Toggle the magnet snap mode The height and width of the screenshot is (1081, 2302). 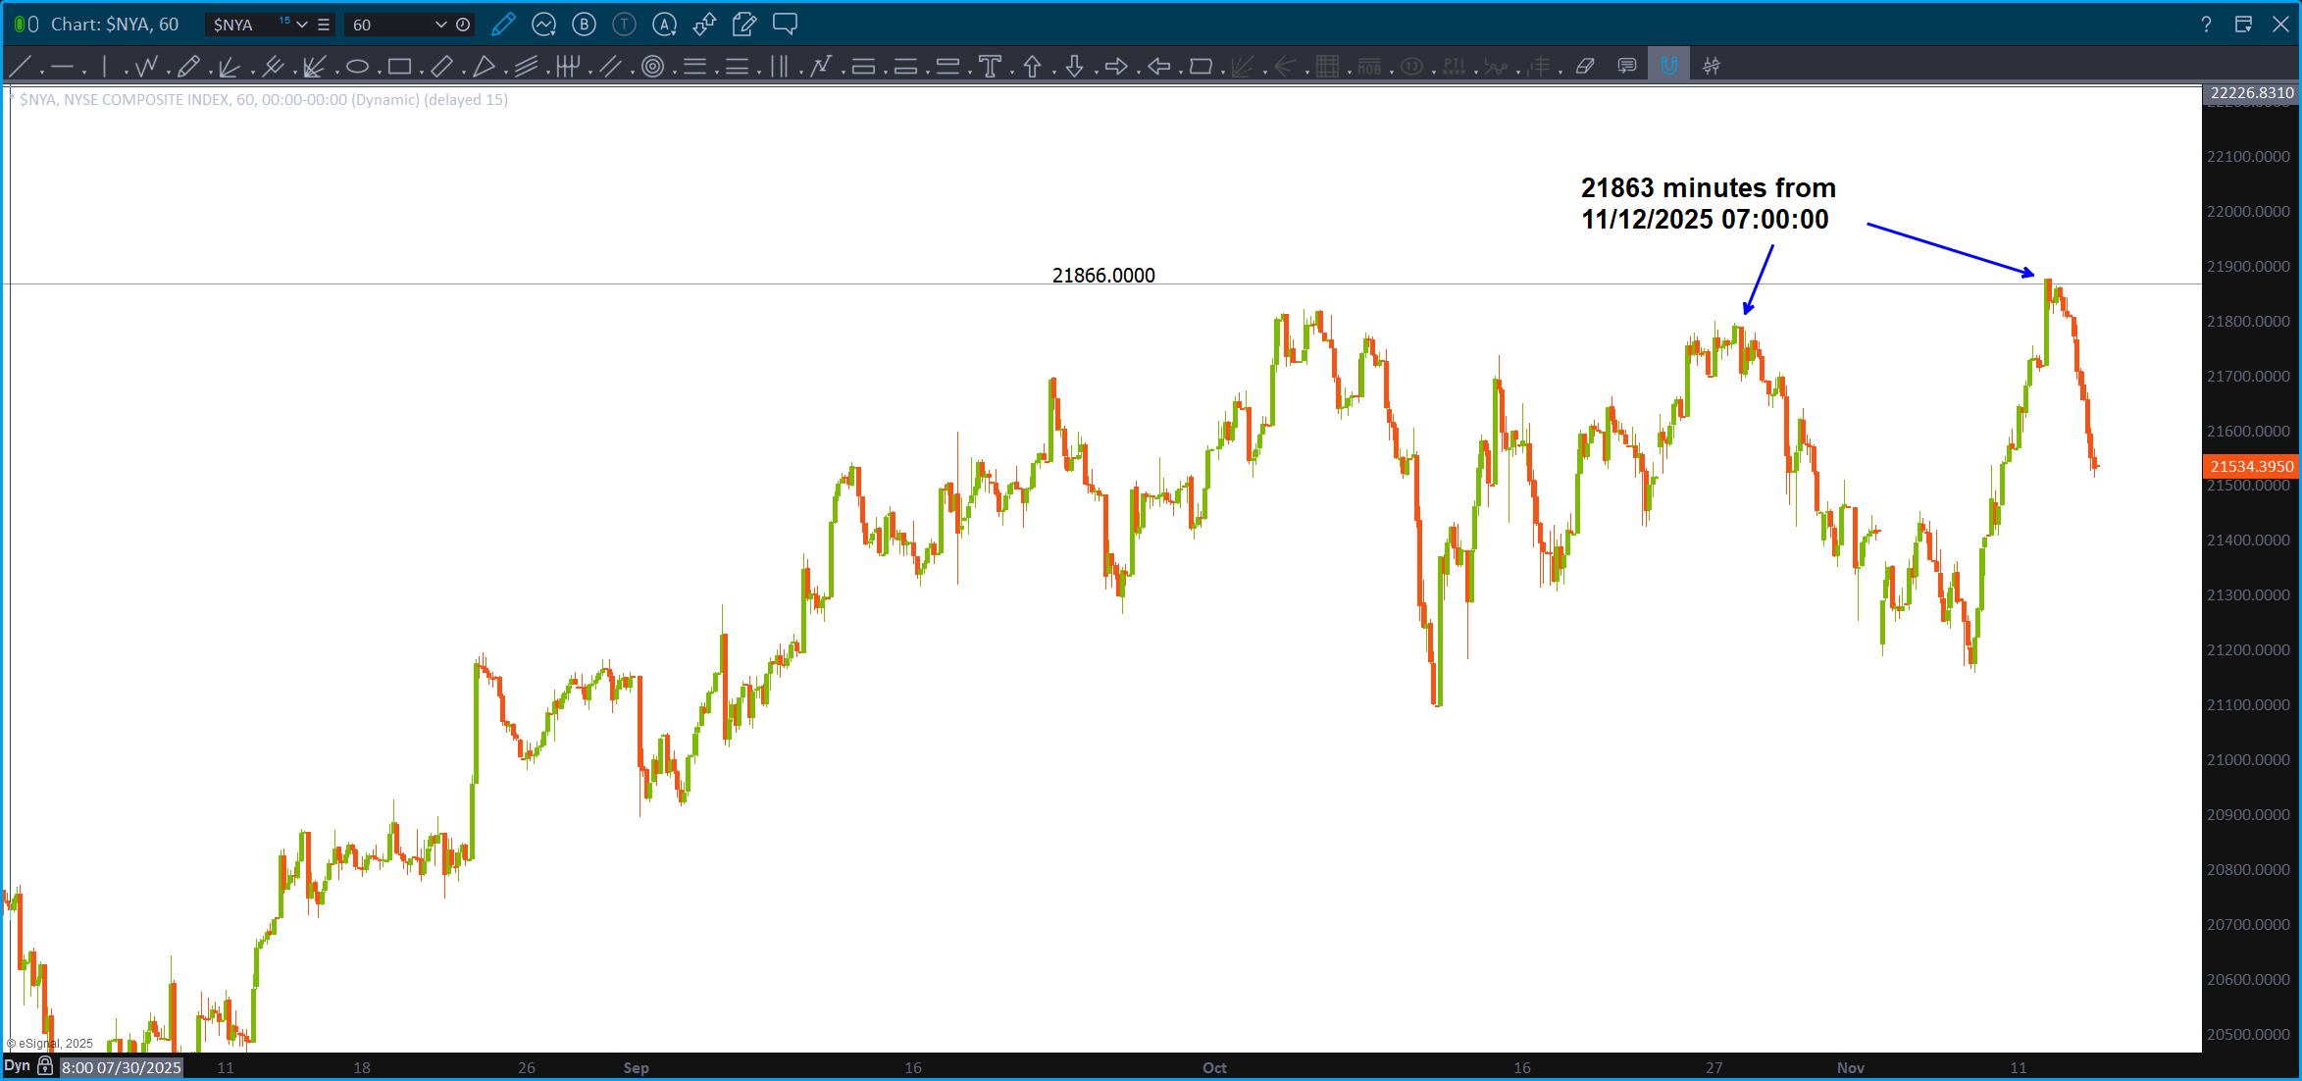[1668, 67]
